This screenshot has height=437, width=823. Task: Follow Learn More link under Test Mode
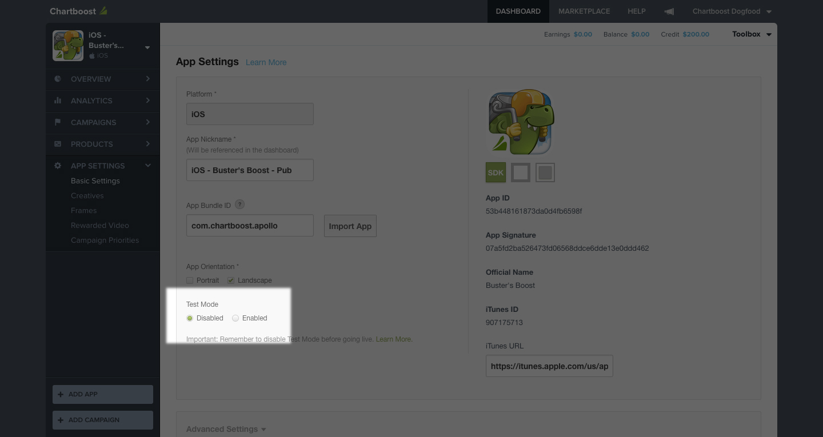pyautogui.click(x=394, y=339)
